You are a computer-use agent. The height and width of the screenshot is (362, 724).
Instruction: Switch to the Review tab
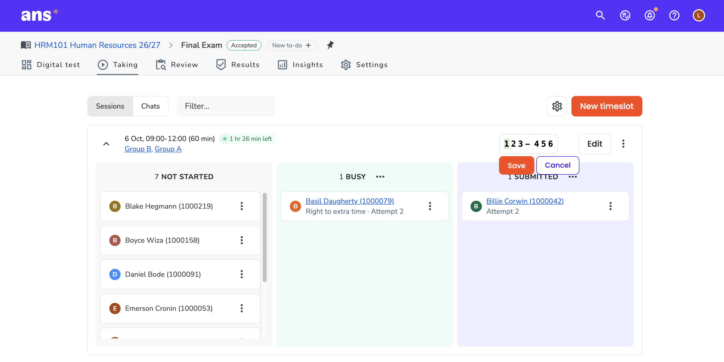[x=177, y=65]
